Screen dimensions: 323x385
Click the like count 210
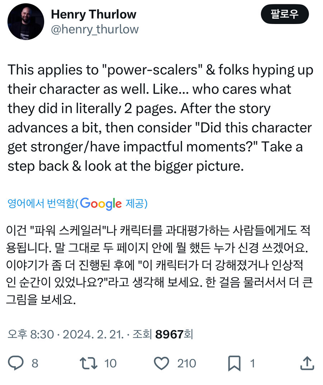187,363
